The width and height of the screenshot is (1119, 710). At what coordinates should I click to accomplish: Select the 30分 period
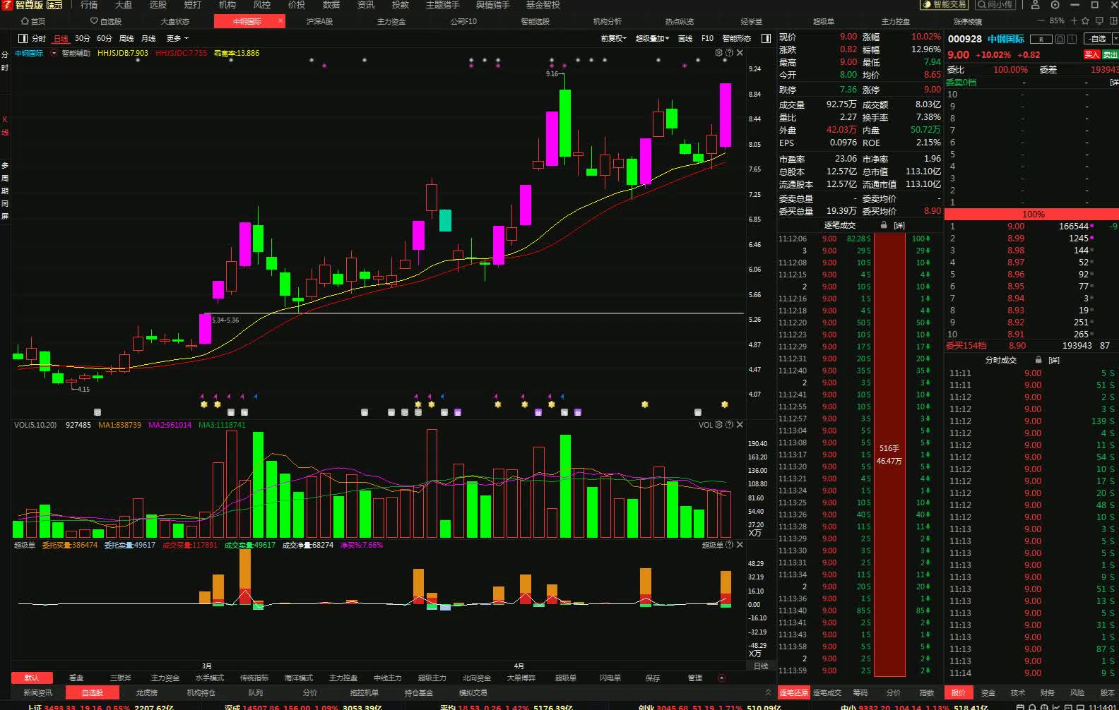(83, 38)
